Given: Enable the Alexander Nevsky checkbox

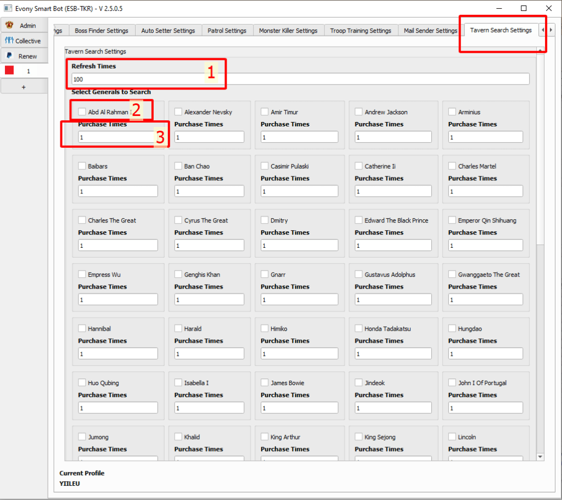Looking at the screenshot, I should (178, 112).
